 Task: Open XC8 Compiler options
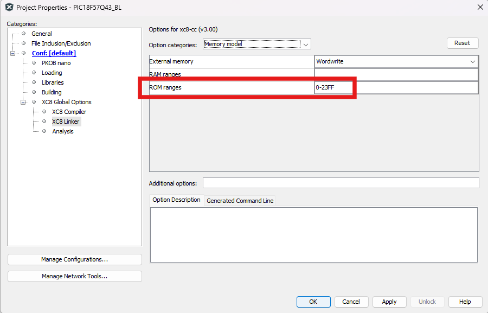pyautogui.click(x=69, y=112)
